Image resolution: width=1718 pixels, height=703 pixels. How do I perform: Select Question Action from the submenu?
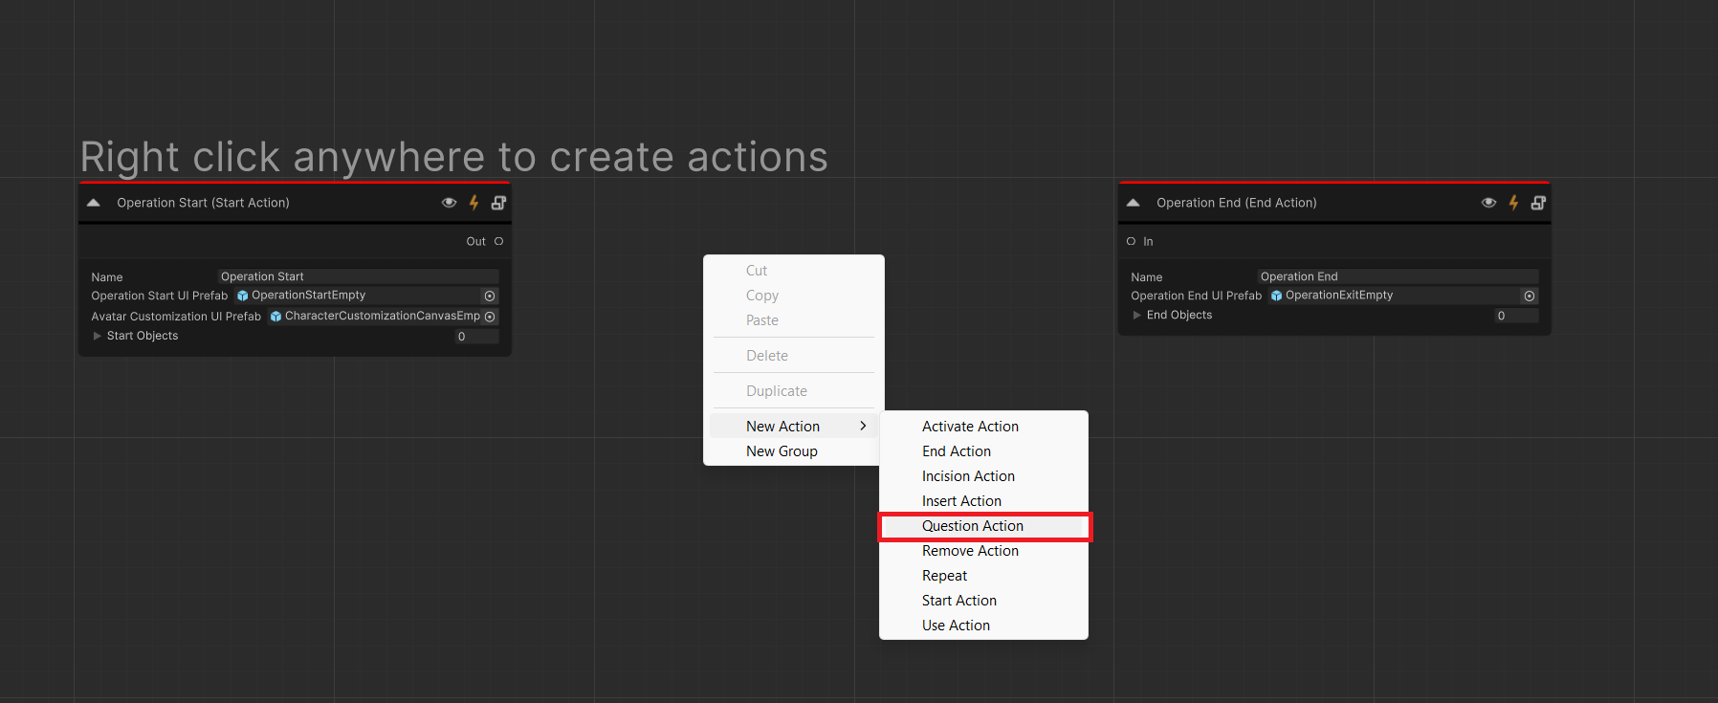[x=972, y=526]
